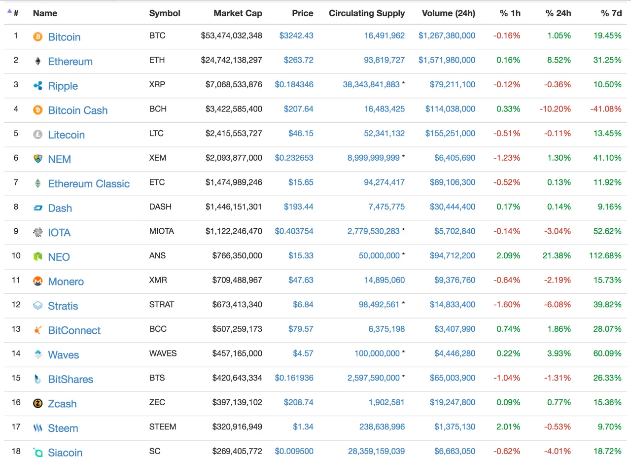
Task: Select Siacoin market cap $269,405,772
Action: coord(237,451)
